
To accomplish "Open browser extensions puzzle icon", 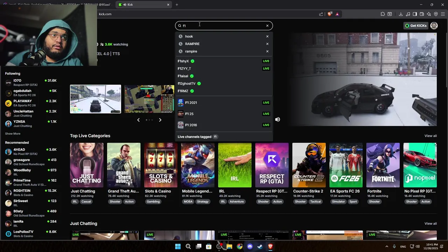I will (383, 14).
